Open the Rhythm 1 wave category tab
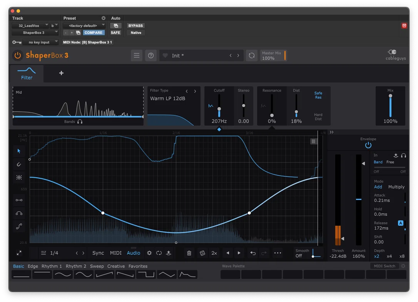The height and width of the screenshot is (302, 418). coord(52,266)
